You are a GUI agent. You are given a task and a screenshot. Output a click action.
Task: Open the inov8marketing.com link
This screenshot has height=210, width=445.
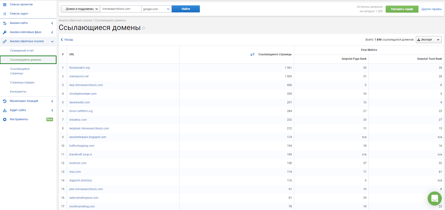pyautogui.click(x=82, y=206)
